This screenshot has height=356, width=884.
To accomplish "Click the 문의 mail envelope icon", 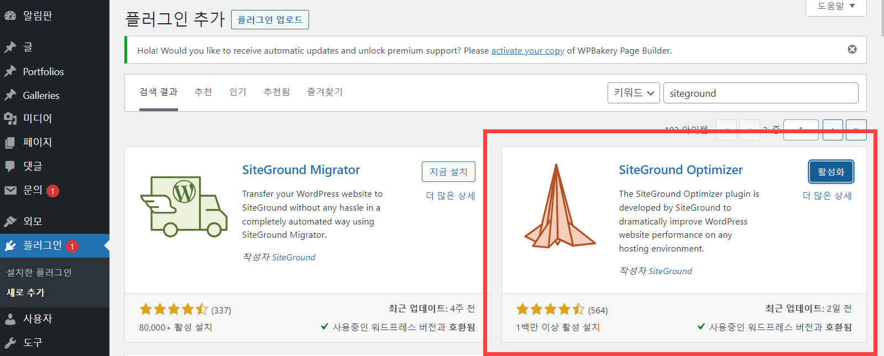I will pos(11,190).
